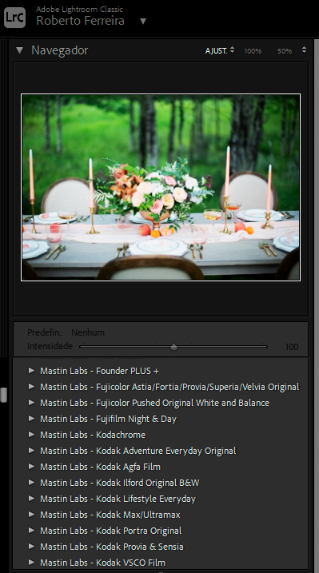The image size is (319, 573).
Task: Click the Intensidade value 100
Action: click(292, 347)
